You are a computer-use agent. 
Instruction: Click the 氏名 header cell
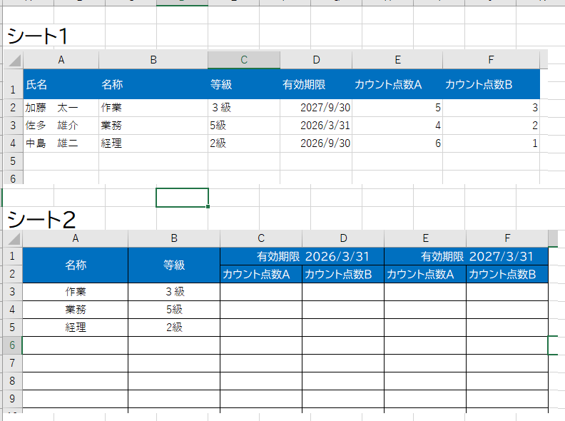pyautogui.click(x=61, y=84)
